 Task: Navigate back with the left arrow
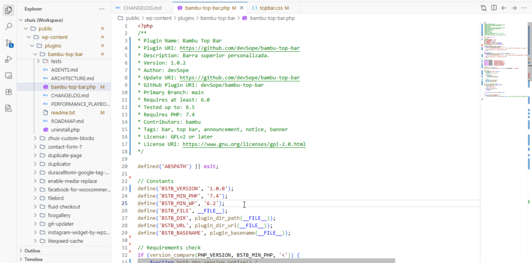coord(504,8)
